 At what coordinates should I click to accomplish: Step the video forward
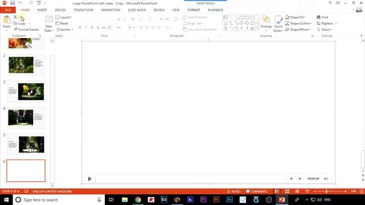coord(300,178)
